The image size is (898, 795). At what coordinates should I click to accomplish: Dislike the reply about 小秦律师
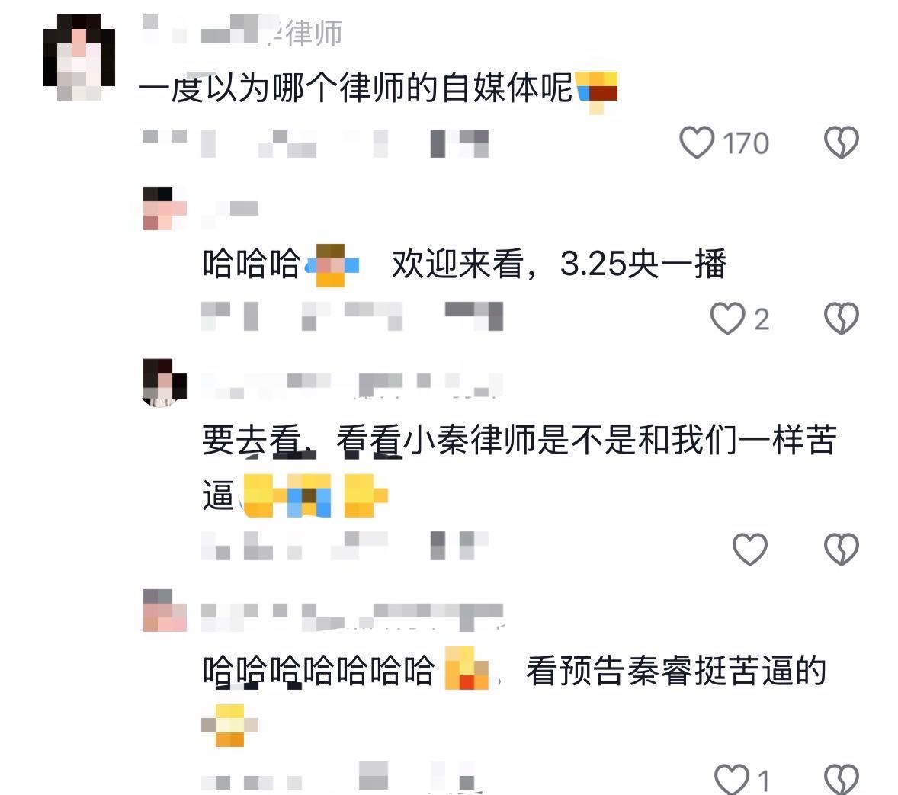coord(841,549)
